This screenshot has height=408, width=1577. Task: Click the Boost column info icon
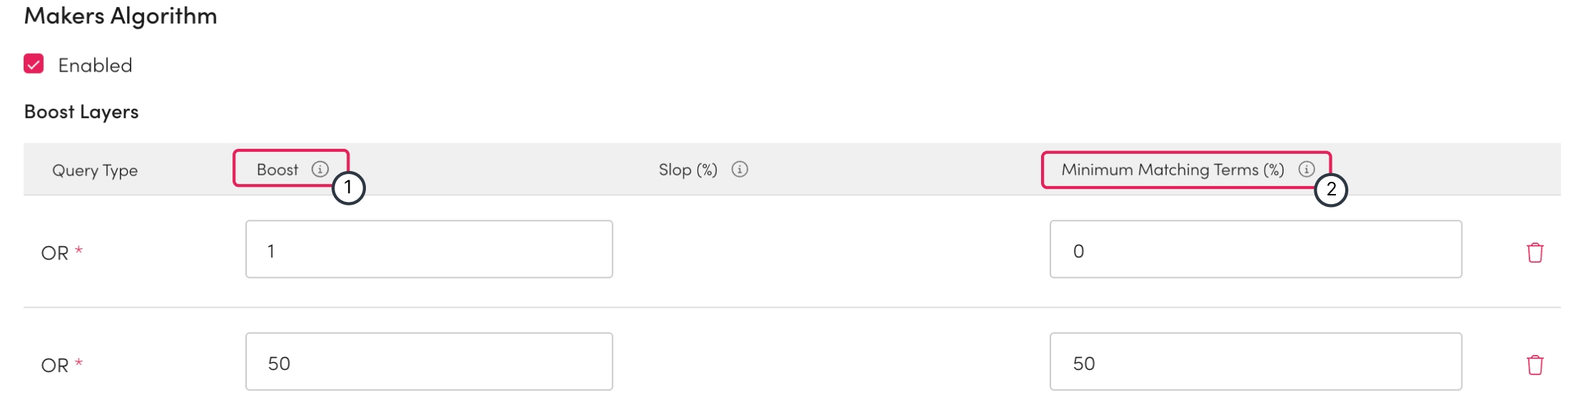click(320, 169)
